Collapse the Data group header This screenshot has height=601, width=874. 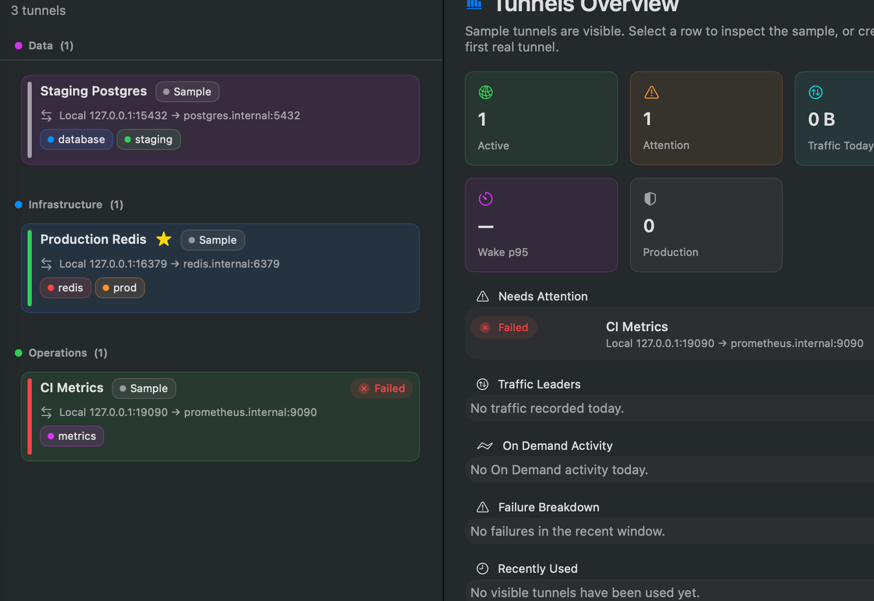[44, 45]
